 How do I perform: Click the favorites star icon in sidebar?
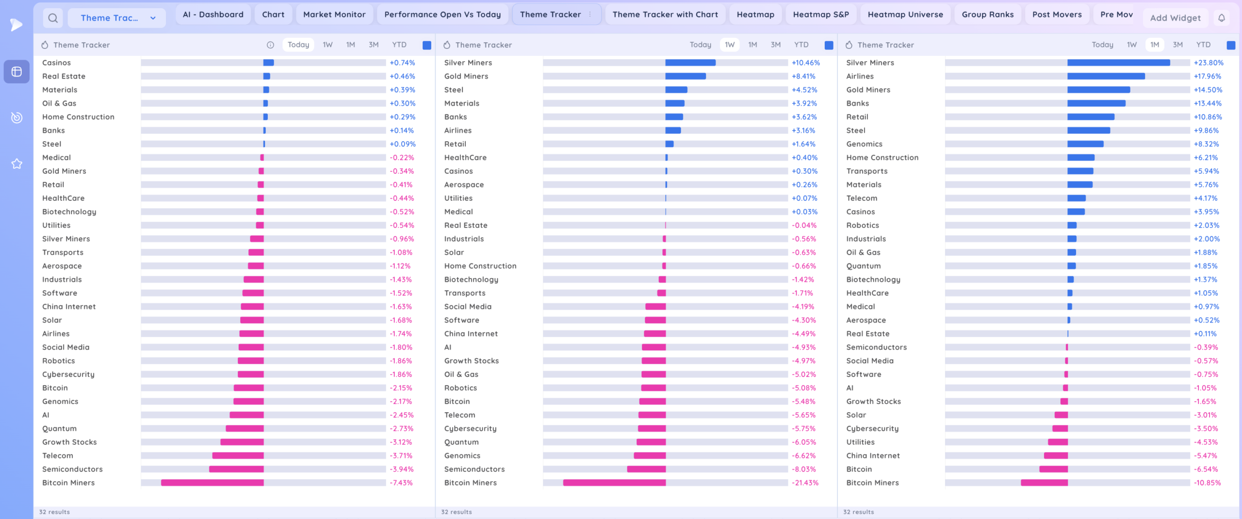16,164
